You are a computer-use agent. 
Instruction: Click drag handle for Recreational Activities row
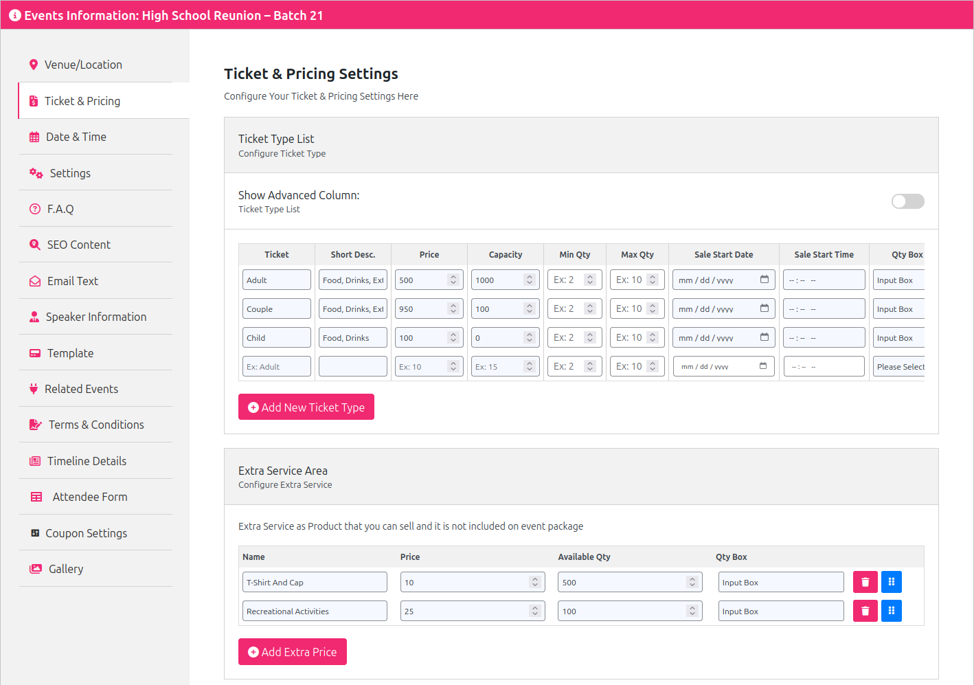pos(891,611)
